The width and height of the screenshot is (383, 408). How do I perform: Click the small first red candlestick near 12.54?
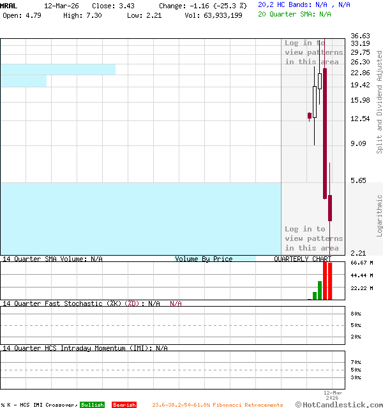[310, 116]
